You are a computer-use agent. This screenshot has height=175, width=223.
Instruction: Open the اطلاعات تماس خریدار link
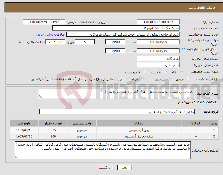click(x=50, y=34)
